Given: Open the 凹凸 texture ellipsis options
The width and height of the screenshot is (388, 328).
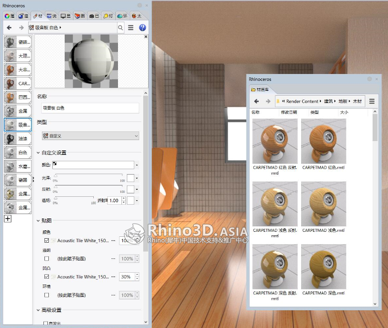Looking at the screenshot, I should click(x=114, y=277).
